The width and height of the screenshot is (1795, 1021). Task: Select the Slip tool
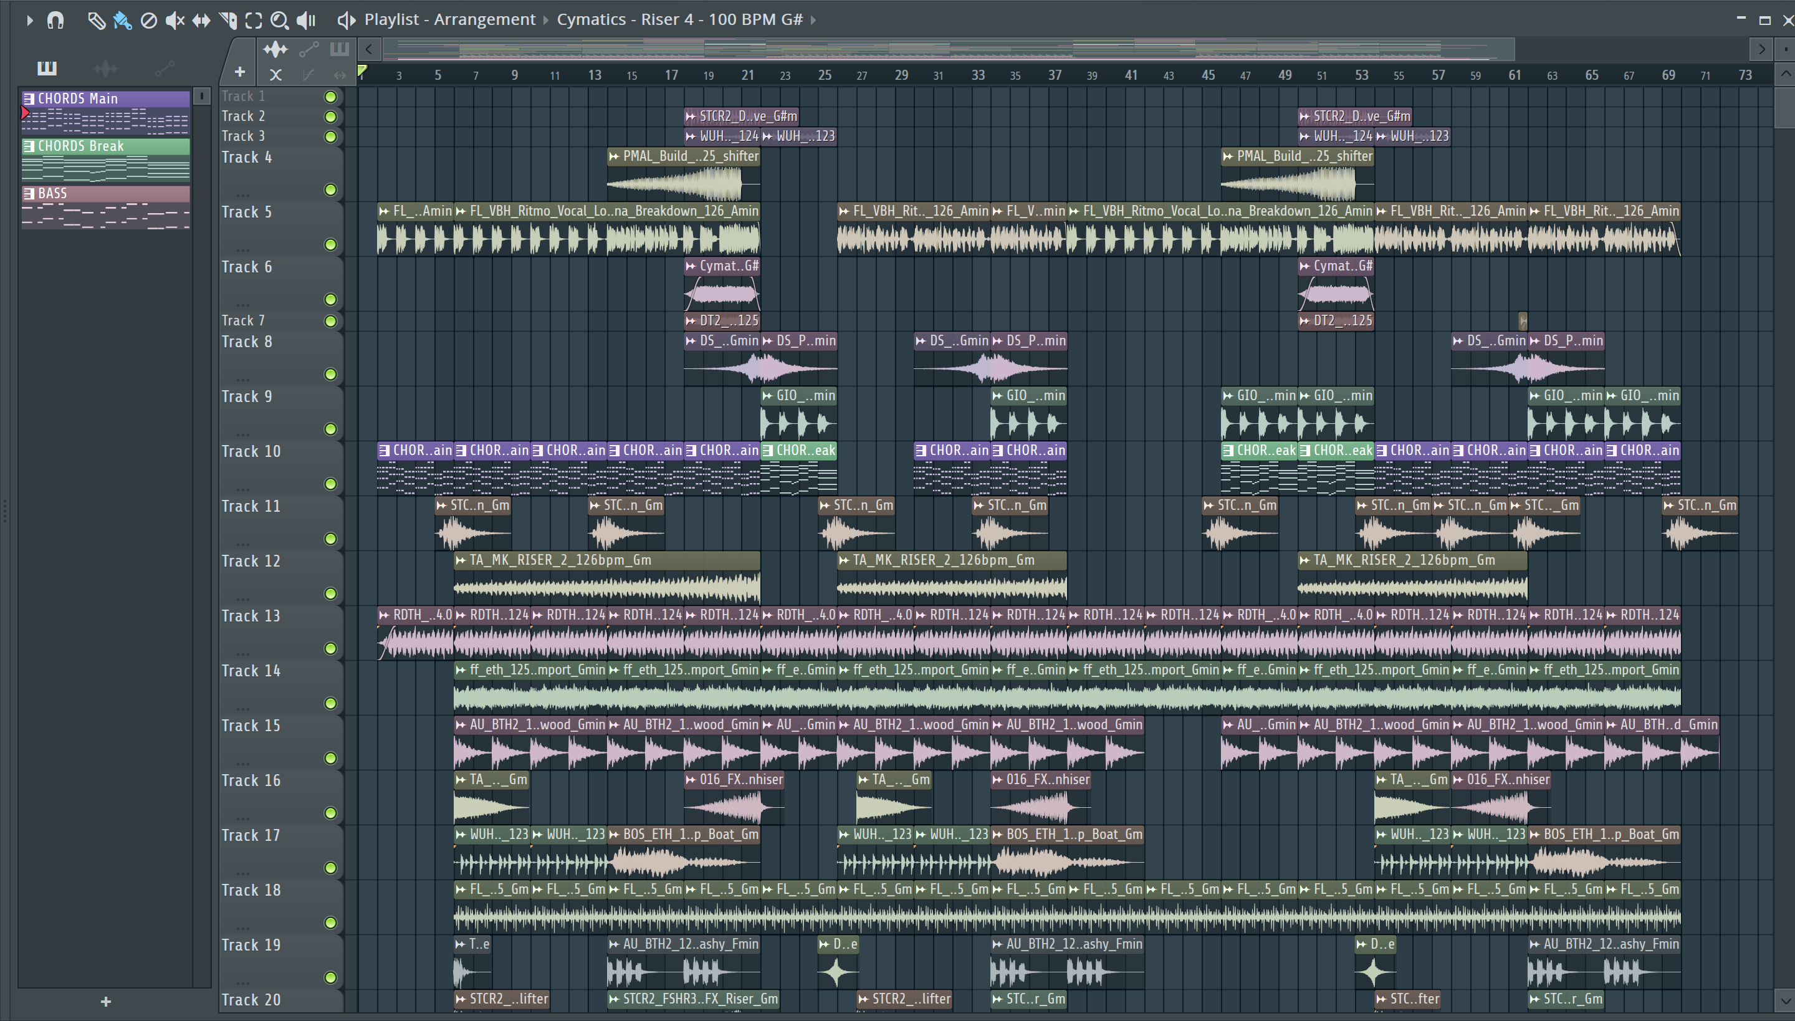coord(201,21)
